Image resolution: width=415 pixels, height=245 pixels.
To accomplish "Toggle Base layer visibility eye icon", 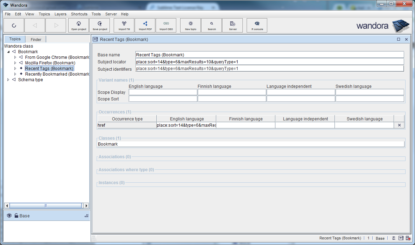I will click(x=9, y=216).
